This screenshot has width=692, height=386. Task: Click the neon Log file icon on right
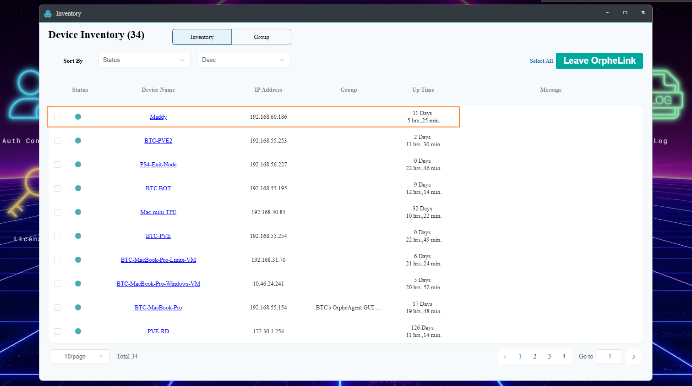click(x=667, y=95)
